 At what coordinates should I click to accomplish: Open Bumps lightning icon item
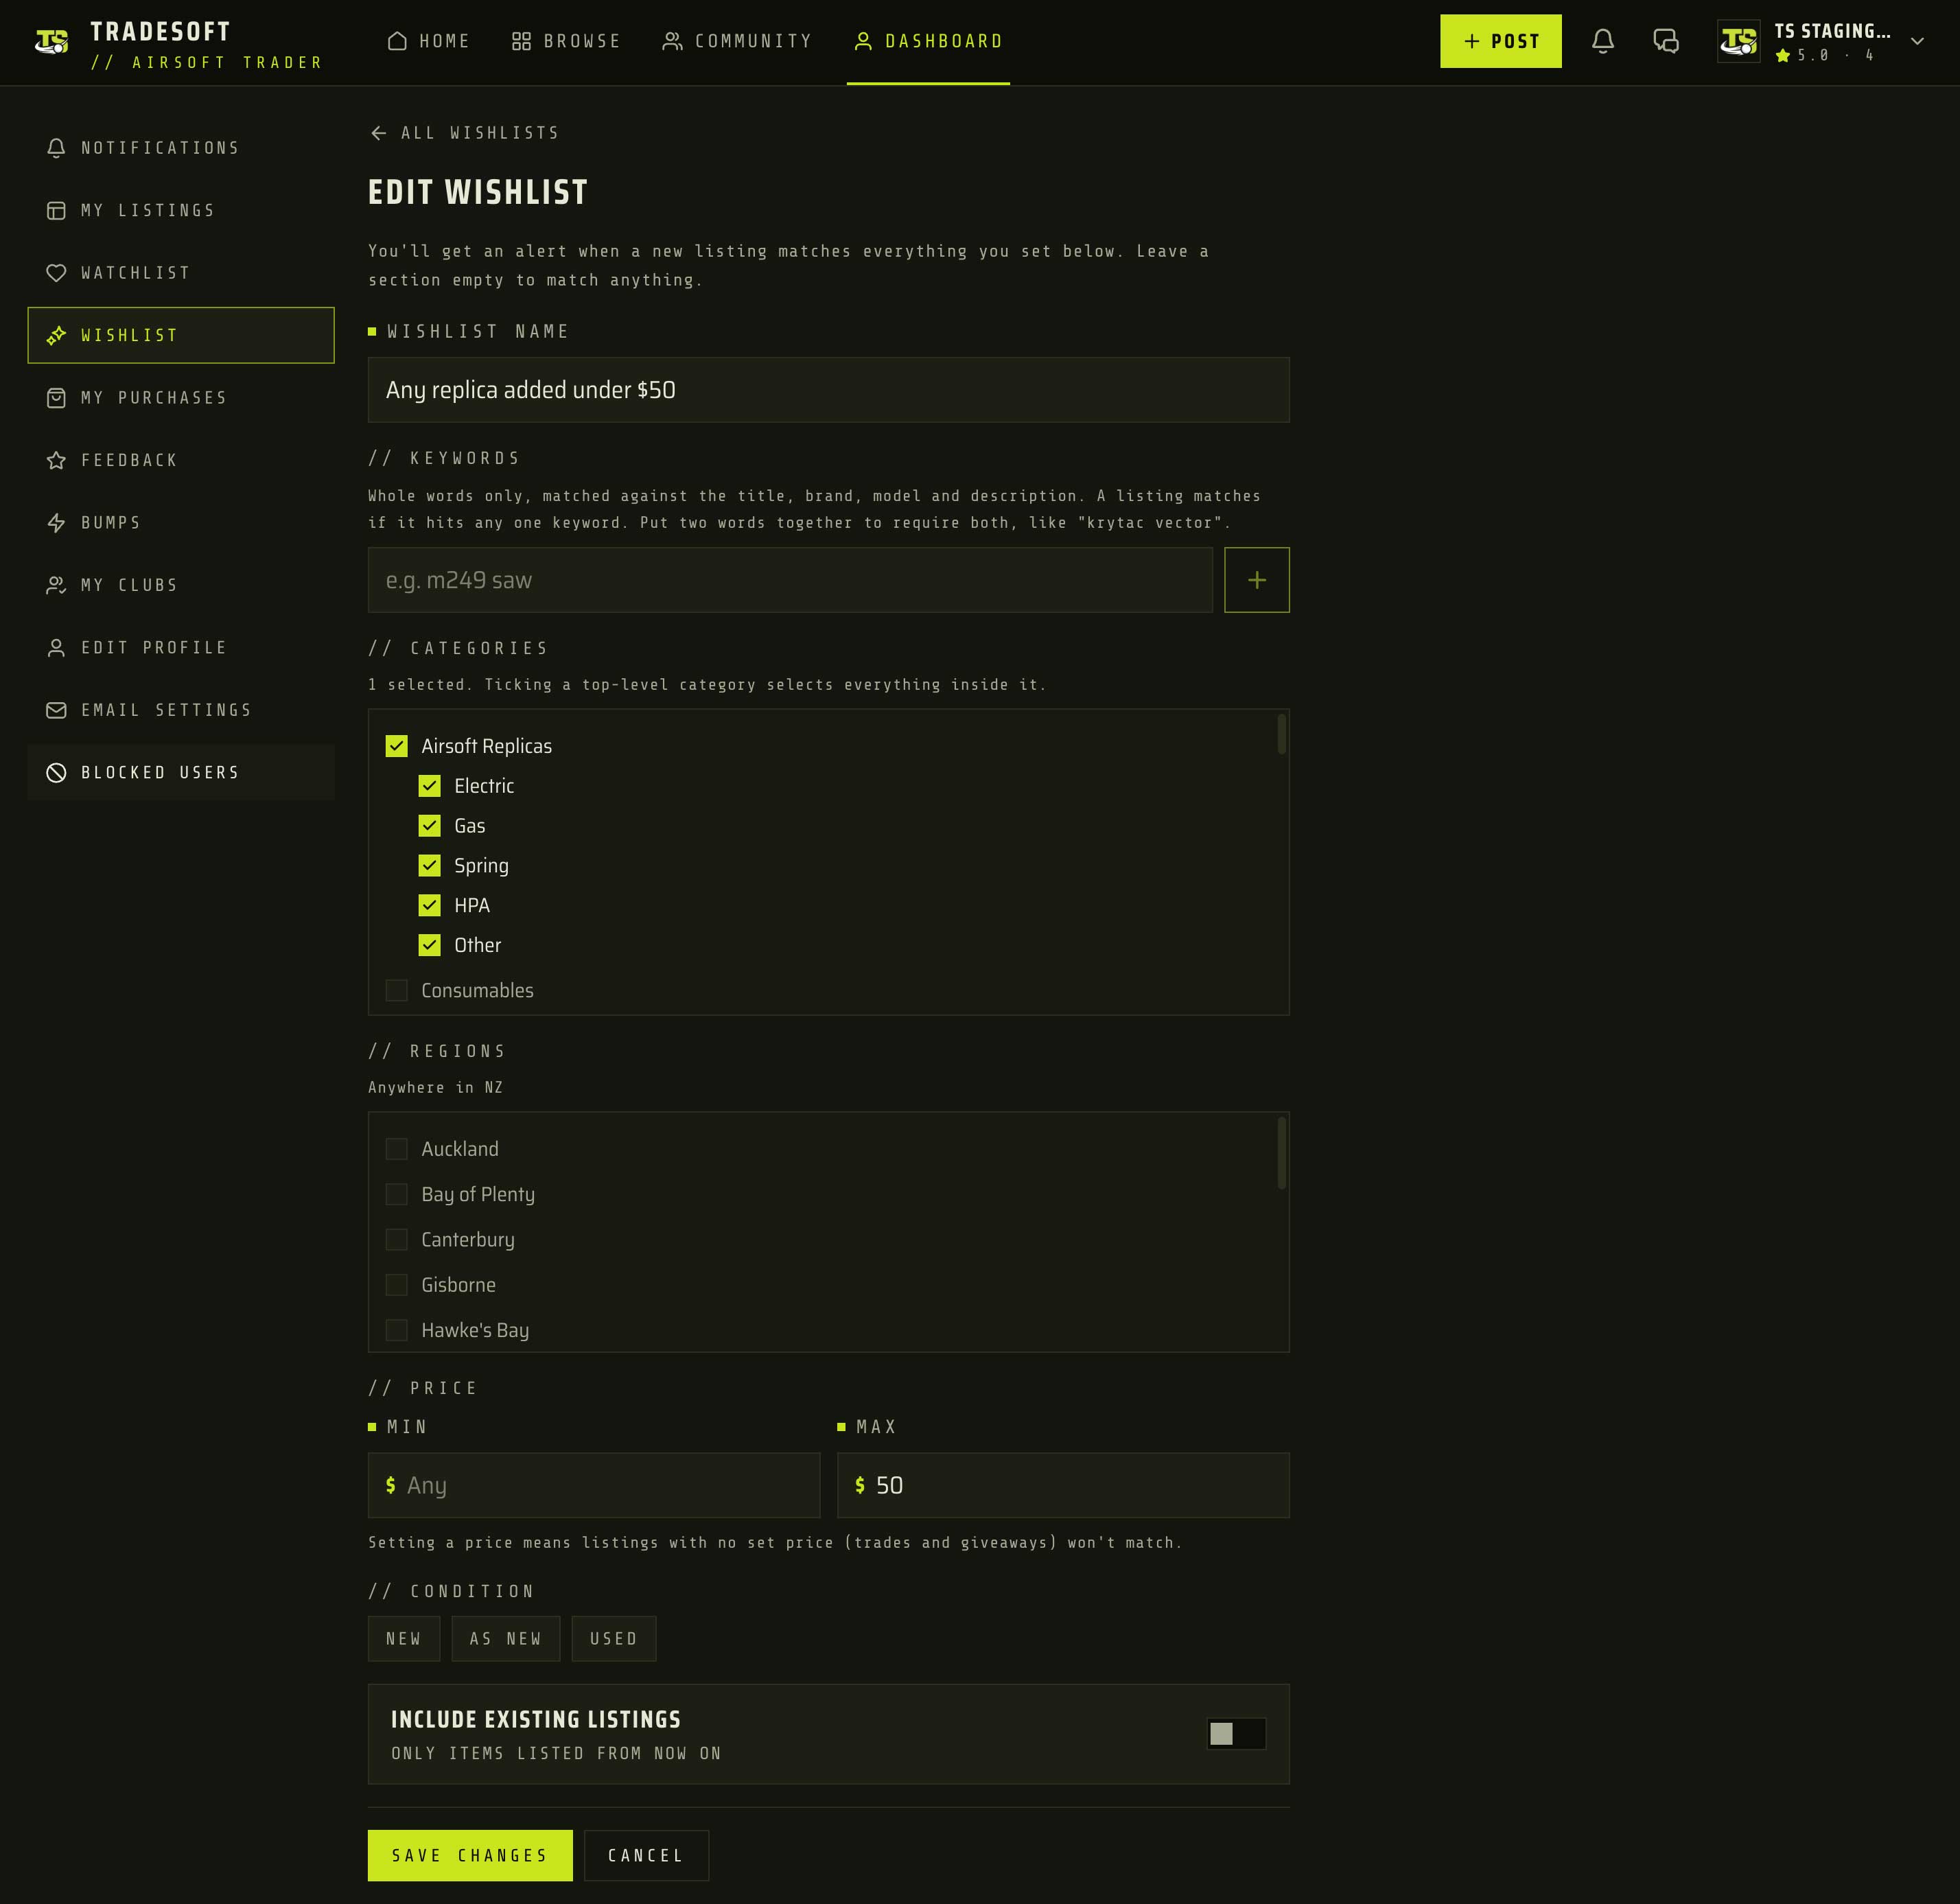coord(181,523)
